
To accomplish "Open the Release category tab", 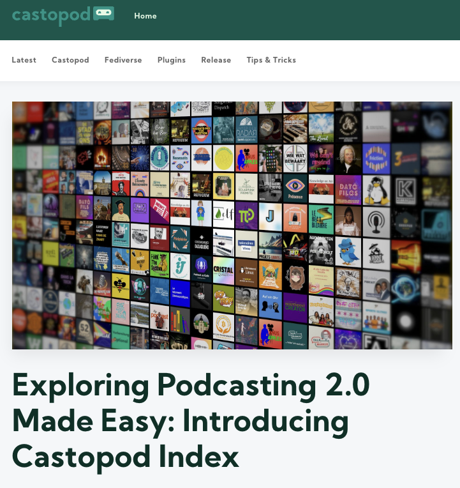I will point(216,60).
